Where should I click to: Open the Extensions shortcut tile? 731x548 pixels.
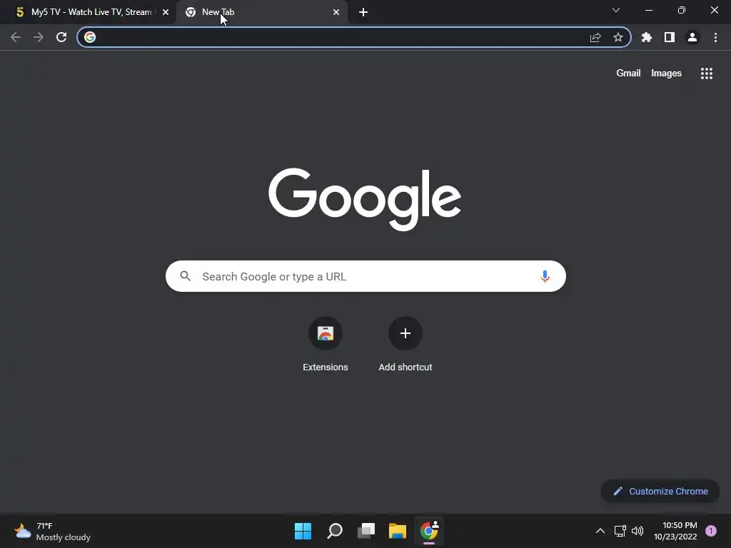click(326, 344)
